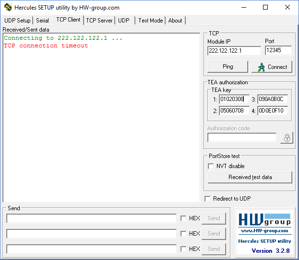Click the Version 3.2.8 text
299x260 pixels.
click(271, 251)
